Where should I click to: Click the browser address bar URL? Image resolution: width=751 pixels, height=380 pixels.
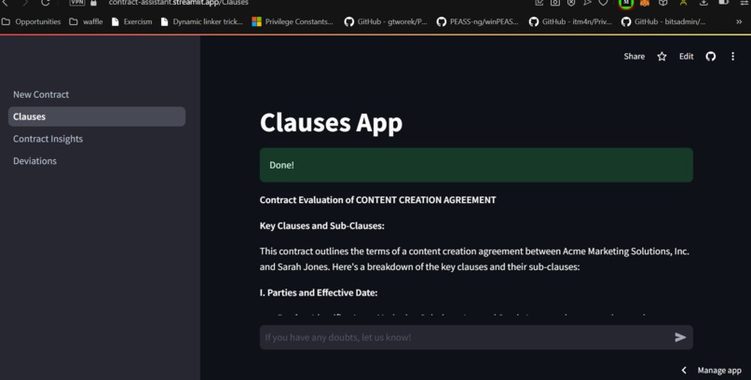click(179, 3)
